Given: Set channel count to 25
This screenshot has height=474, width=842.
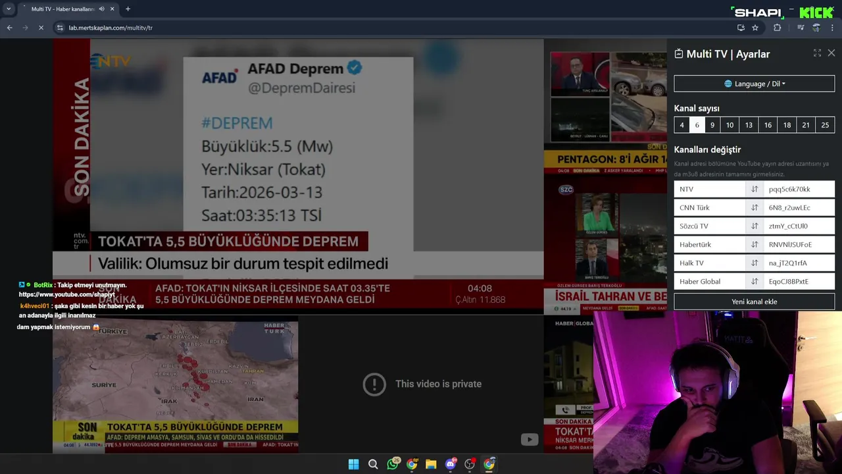Looking at the screenshot, I should [x=825, y=125].
